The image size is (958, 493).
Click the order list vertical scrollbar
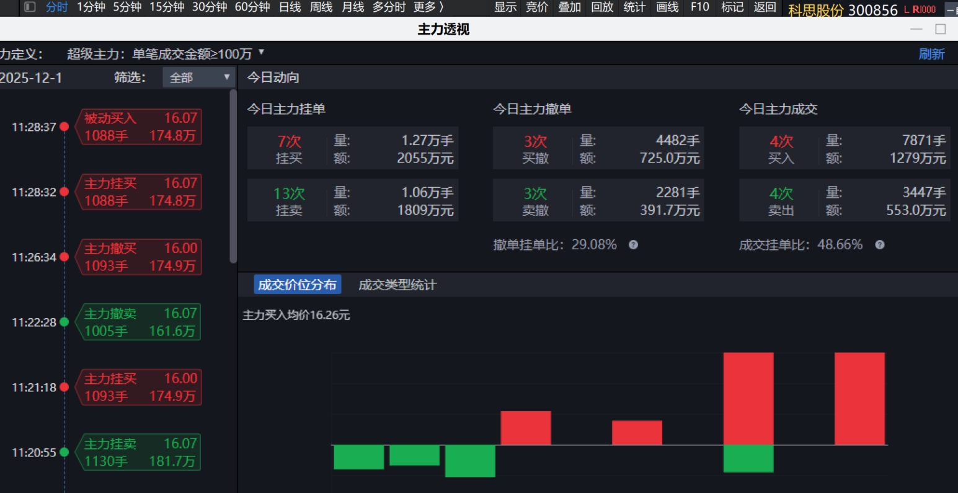pyautogui.click(x=233, y=176)
